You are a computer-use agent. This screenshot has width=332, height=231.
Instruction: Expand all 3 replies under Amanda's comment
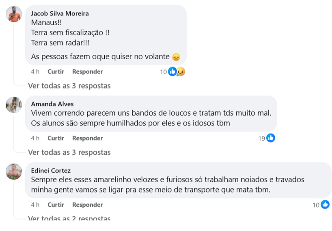point(69,153)
